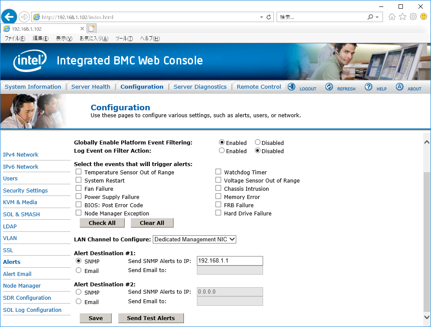This screenshot has height=327, width=431.
Task: Open the browser Tools gear icon
Action: click(x=413, y=17)
